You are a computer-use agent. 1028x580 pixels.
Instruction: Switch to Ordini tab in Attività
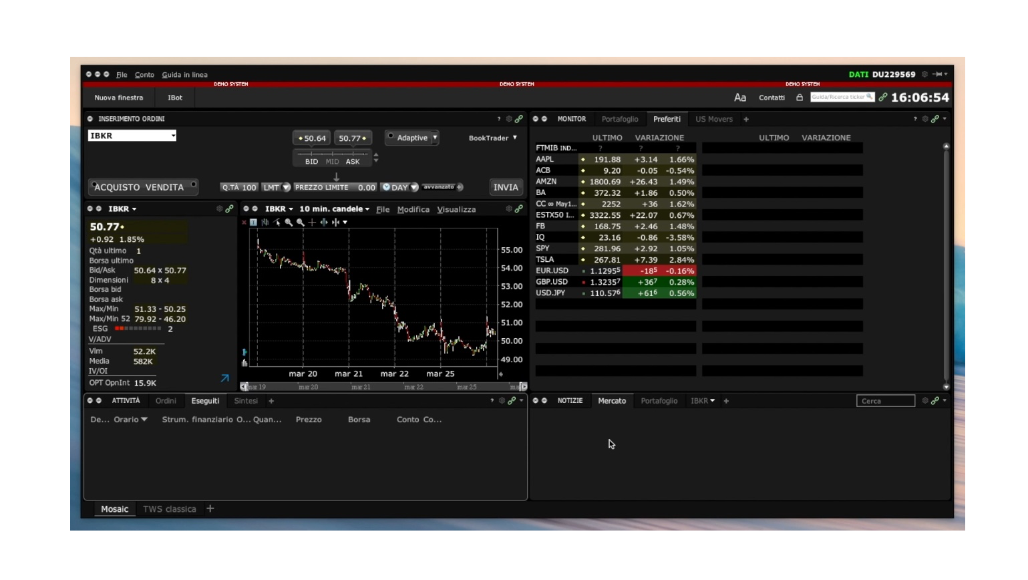(x=166, y=401)
